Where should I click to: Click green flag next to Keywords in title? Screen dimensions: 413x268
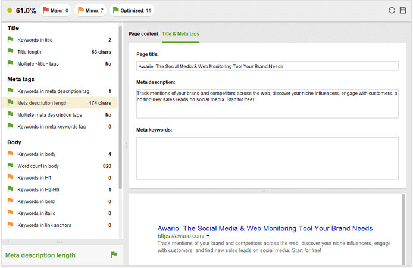coord(11,40)
